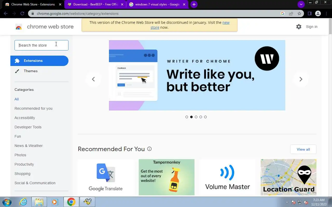
Task: Choose the Productivity category
Action: [24, 164]
